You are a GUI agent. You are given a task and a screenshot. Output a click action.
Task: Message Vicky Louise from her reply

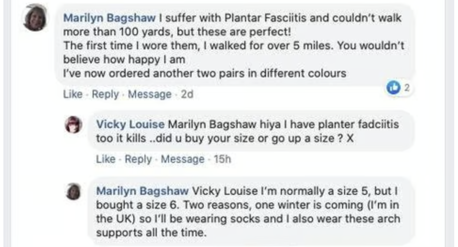click(182, 159)
